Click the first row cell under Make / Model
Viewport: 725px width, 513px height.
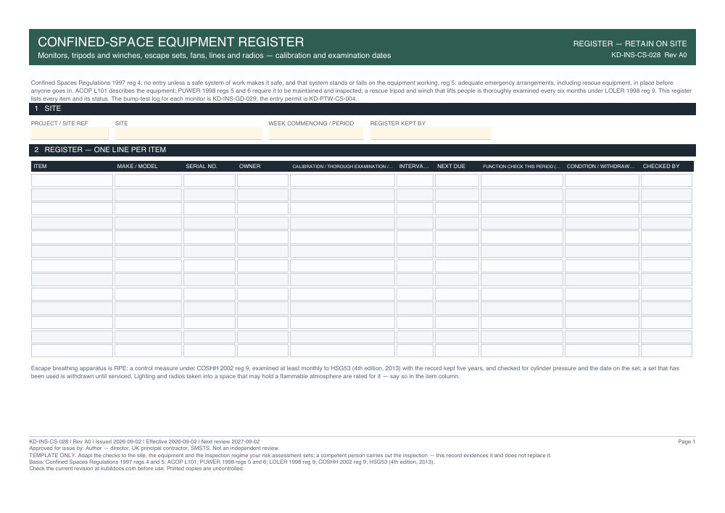pos(148,180)
